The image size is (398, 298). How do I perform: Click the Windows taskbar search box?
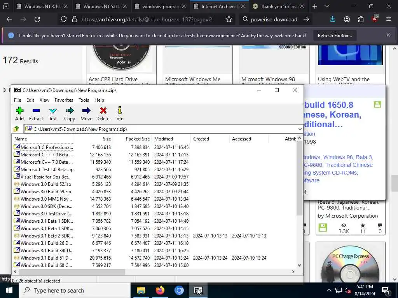pos(74,290)
